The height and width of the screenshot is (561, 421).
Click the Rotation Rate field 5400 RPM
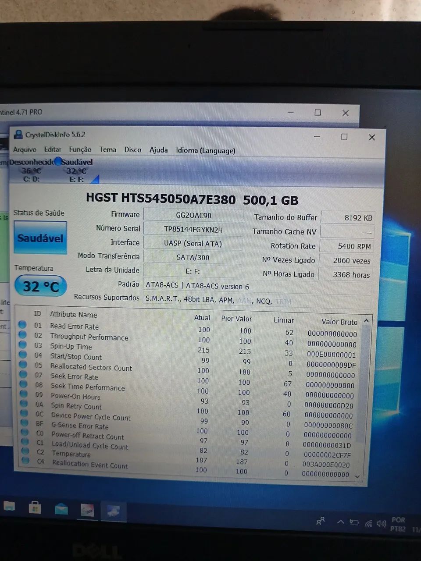347,246
